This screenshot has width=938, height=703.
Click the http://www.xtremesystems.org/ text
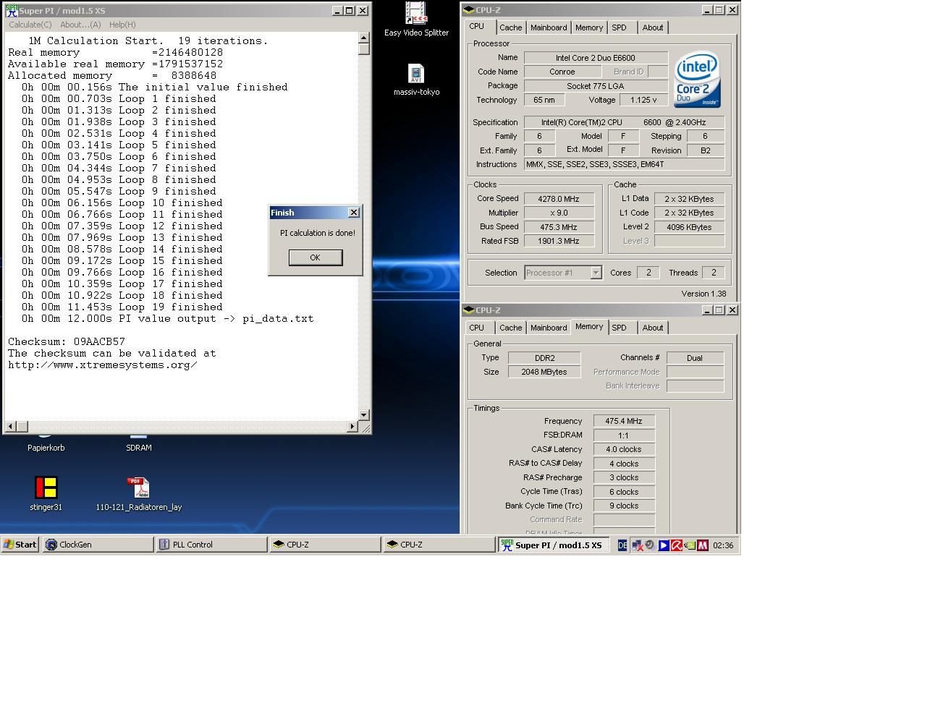click(103, 365)
